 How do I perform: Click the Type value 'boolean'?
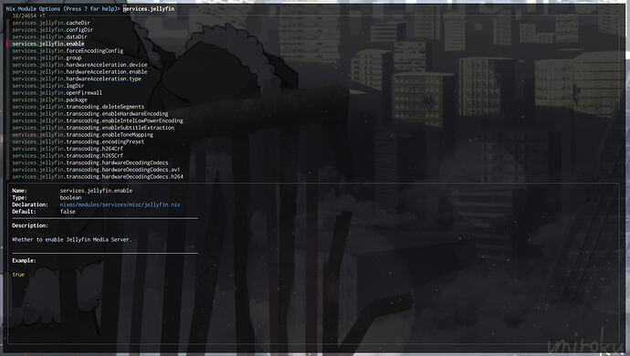coord(70,198)
